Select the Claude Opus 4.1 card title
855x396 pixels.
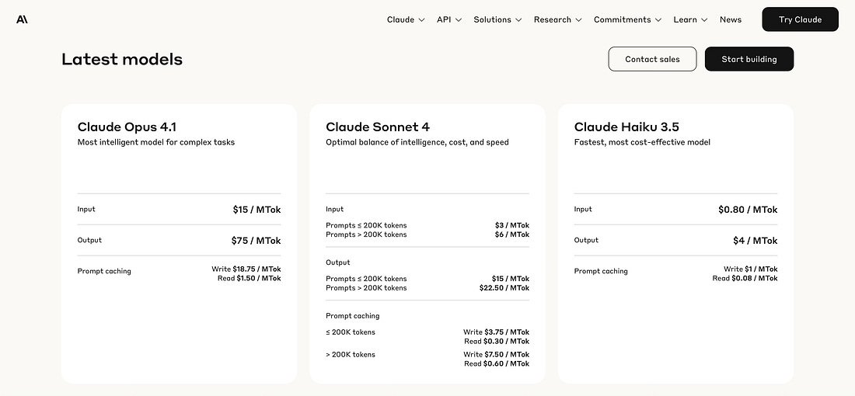point(127,127)
